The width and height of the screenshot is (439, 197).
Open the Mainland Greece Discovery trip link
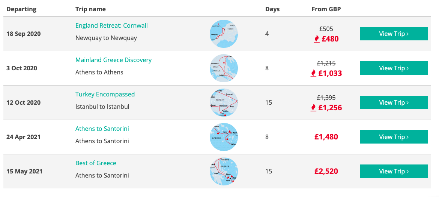(113, 60)
